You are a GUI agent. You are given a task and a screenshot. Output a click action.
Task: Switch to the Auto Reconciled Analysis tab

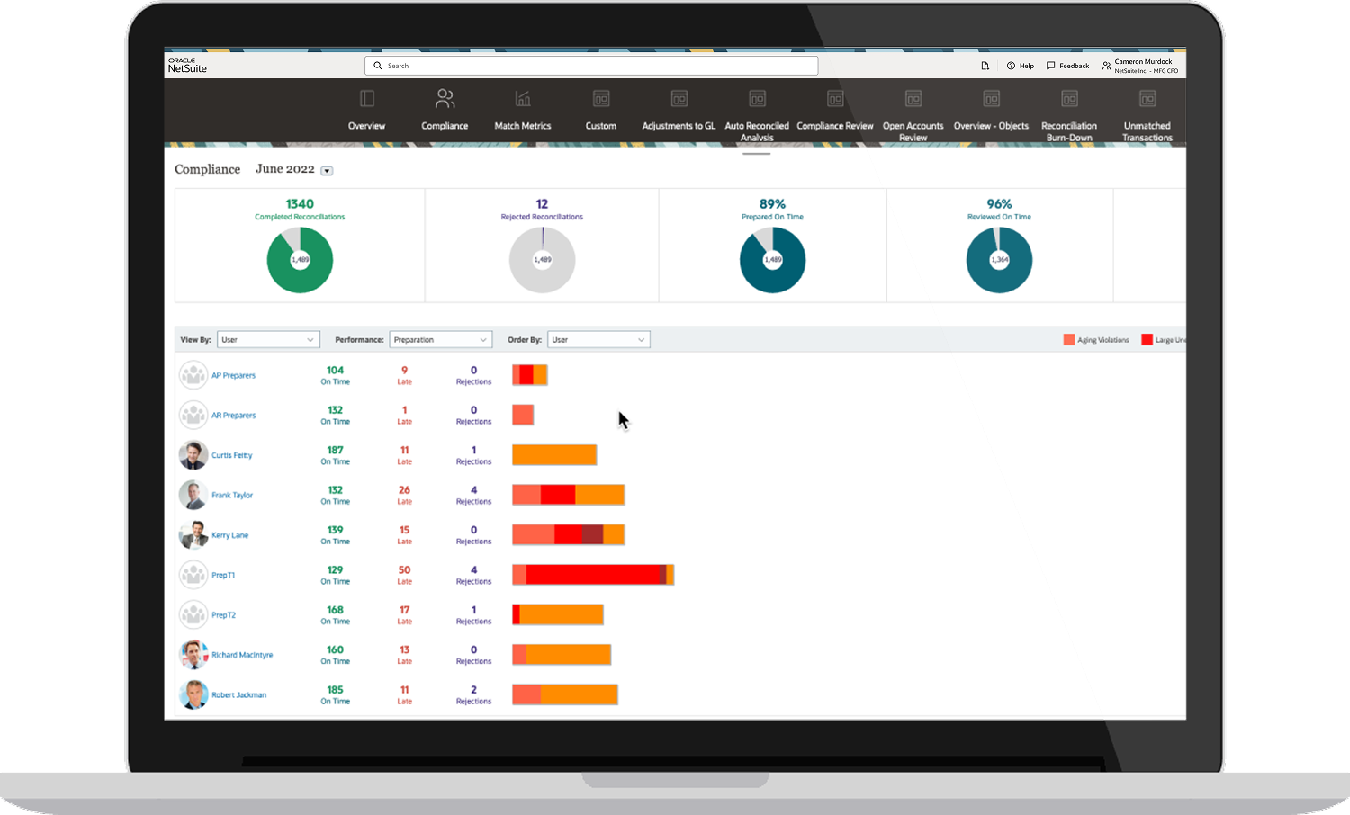[757, 131]
